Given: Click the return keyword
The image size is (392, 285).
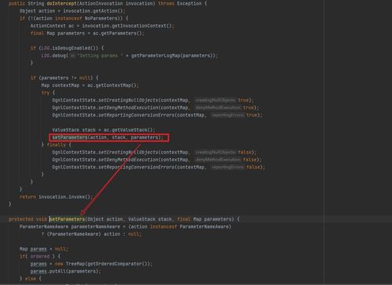Looking at the screenshot, I should (27, 197).
